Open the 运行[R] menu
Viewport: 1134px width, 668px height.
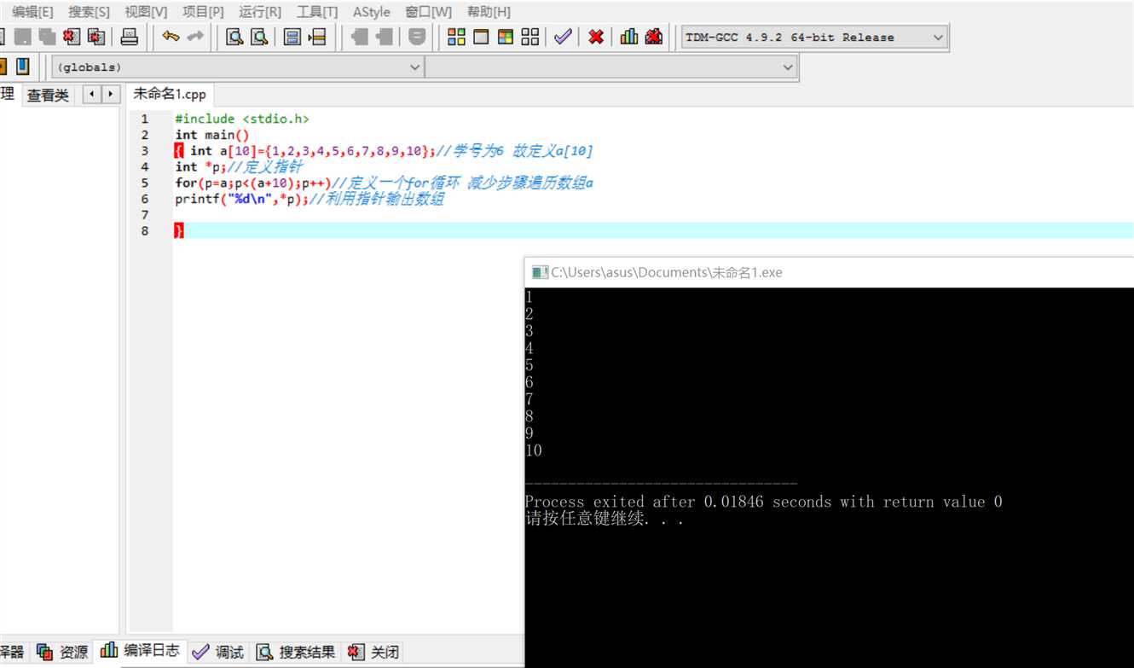[x=260, y=11]
